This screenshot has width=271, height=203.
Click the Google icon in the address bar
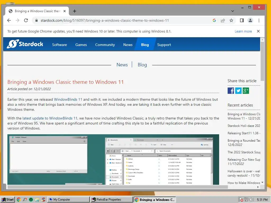[214, 20]
